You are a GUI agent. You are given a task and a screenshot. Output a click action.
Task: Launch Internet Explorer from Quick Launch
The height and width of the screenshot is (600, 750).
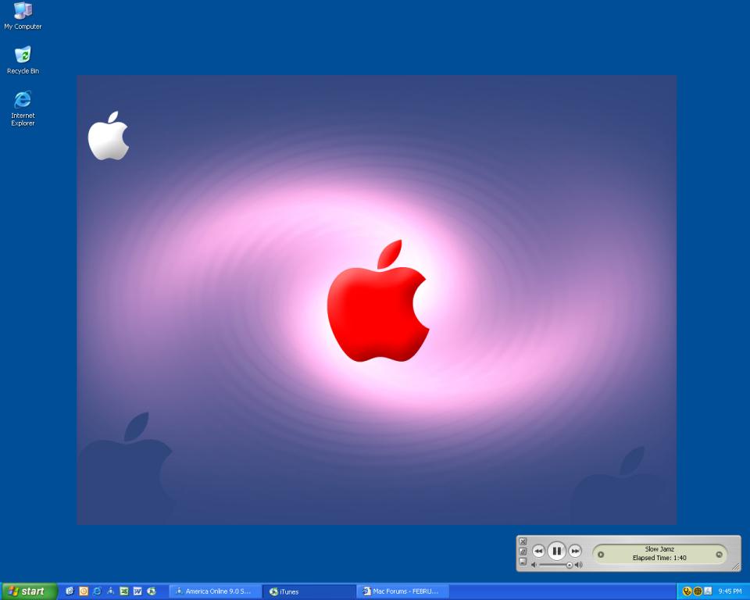[x=97, y=591]
